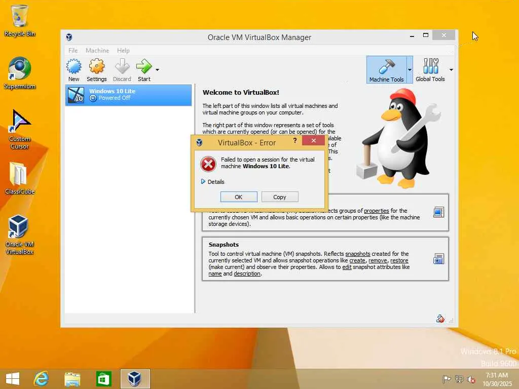Close the VirtualBox - Error dialog
This screenshot has height=389, width=519.
pos(313,141)
